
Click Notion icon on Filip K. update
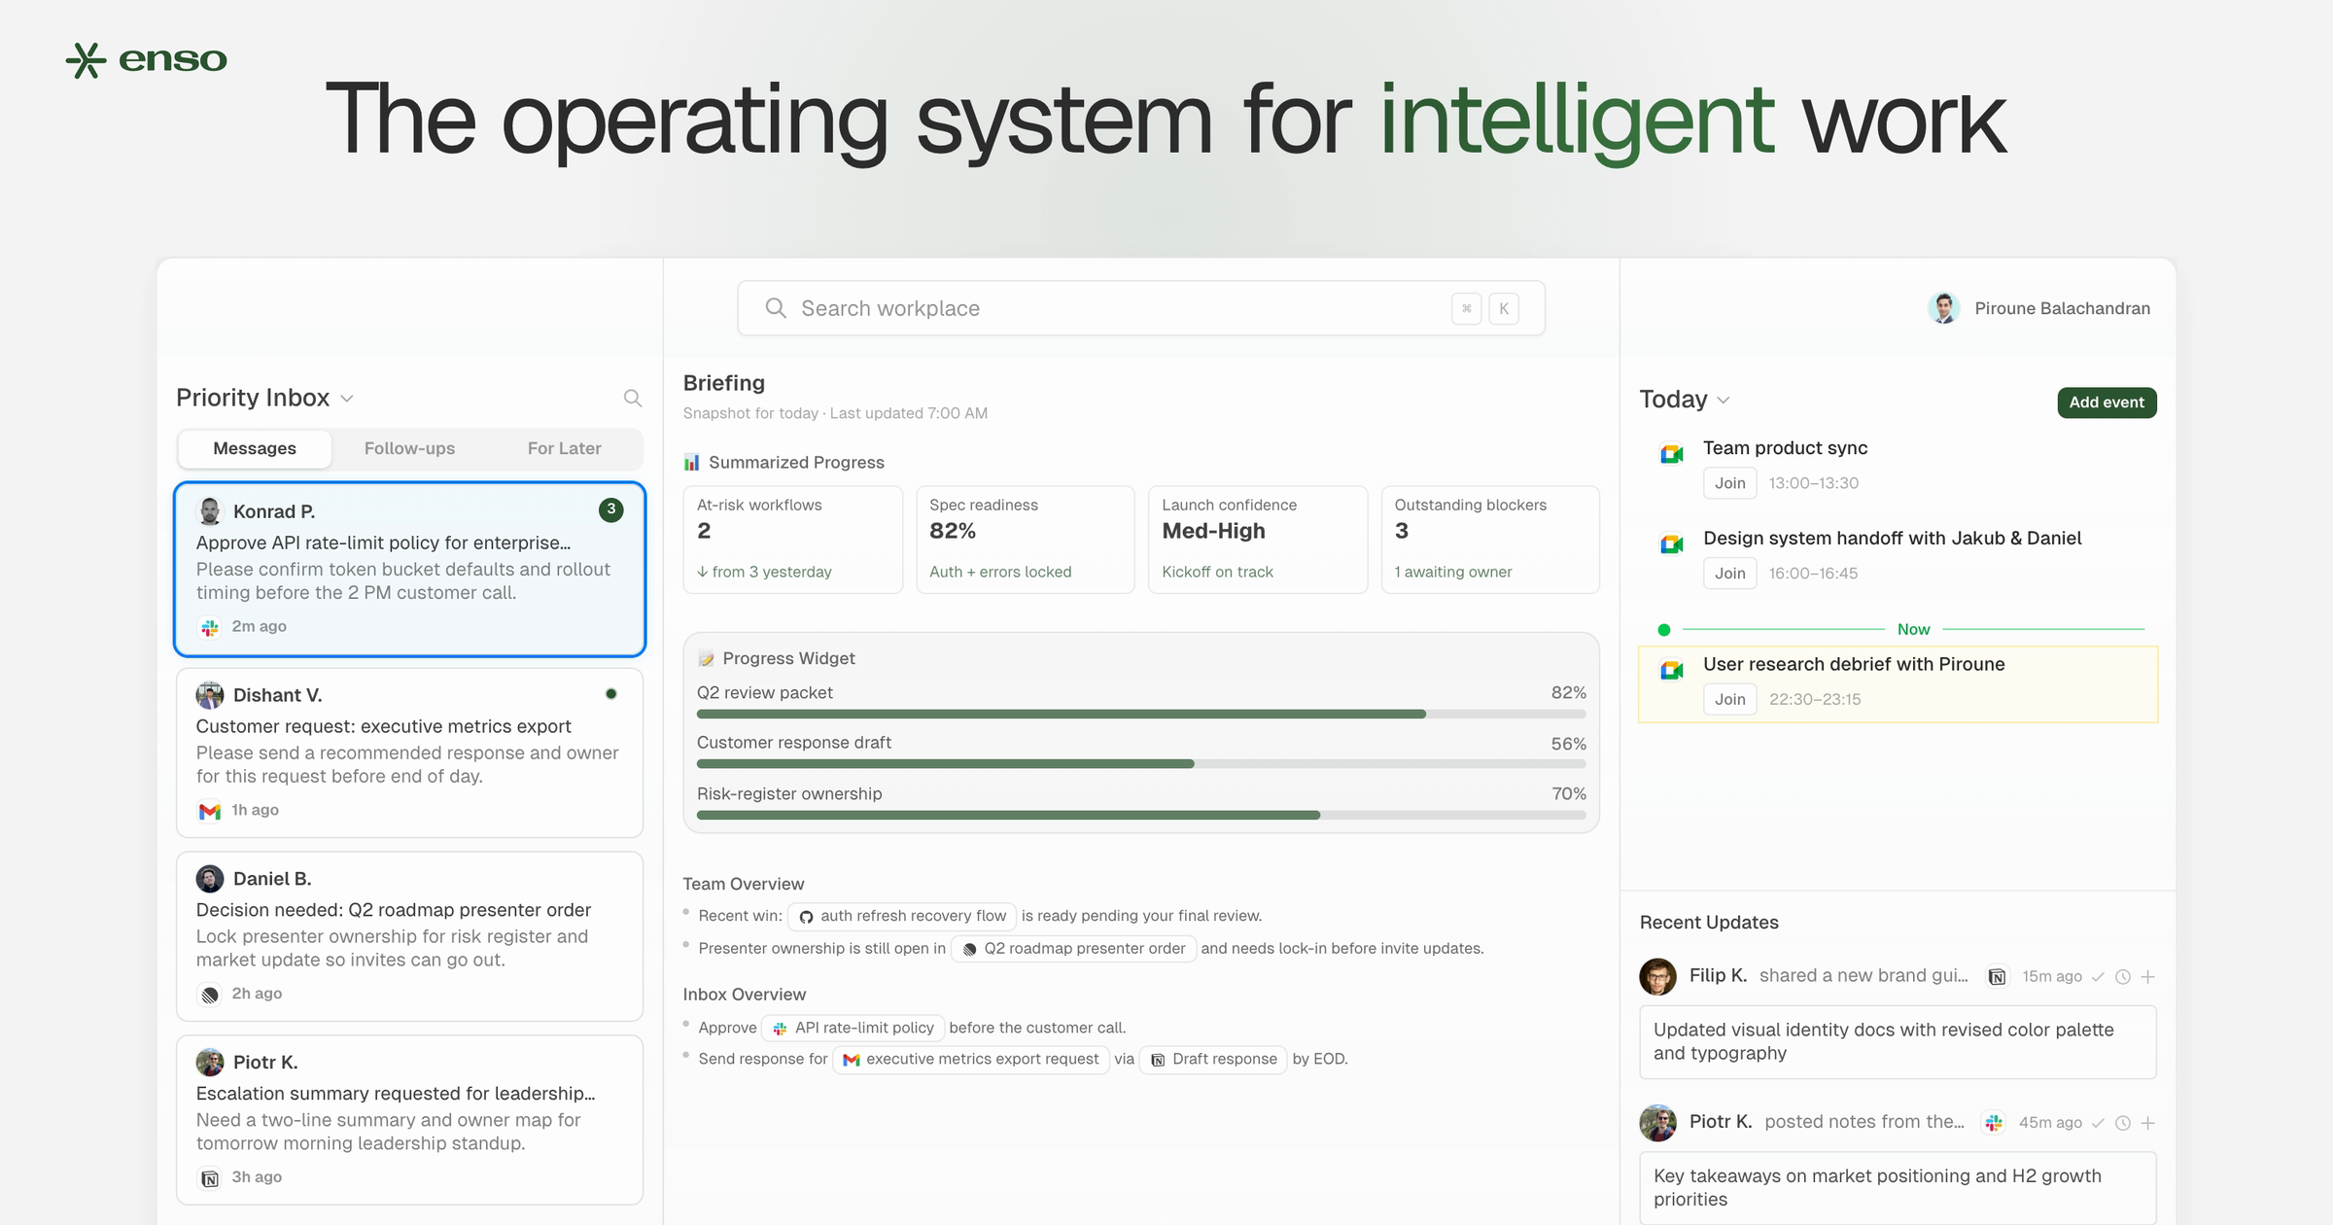pos(1997,977)
